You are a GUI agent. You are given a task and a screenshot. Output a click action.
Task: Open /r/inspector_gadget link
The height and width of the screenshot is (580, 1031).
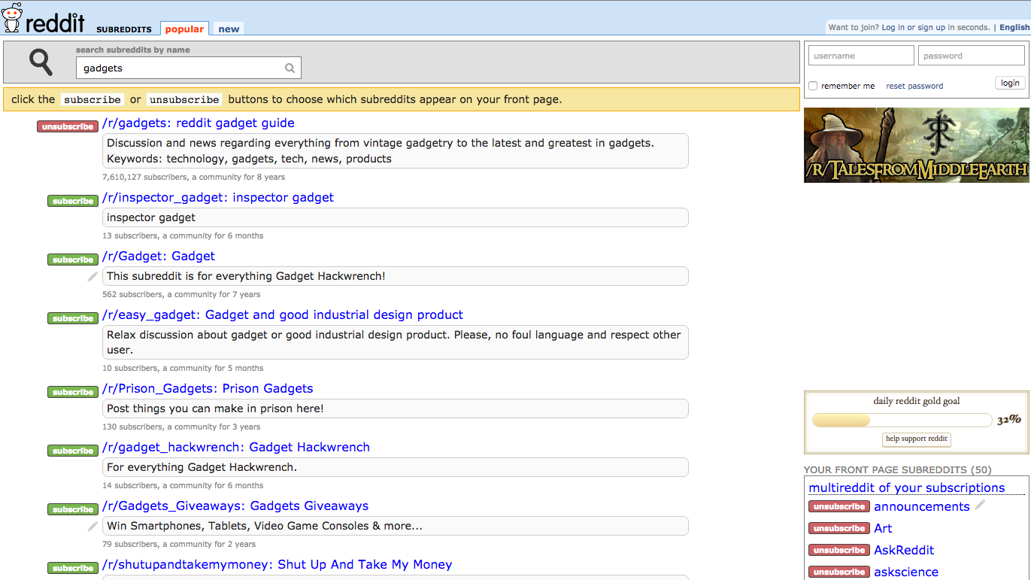tap(218, 197)
